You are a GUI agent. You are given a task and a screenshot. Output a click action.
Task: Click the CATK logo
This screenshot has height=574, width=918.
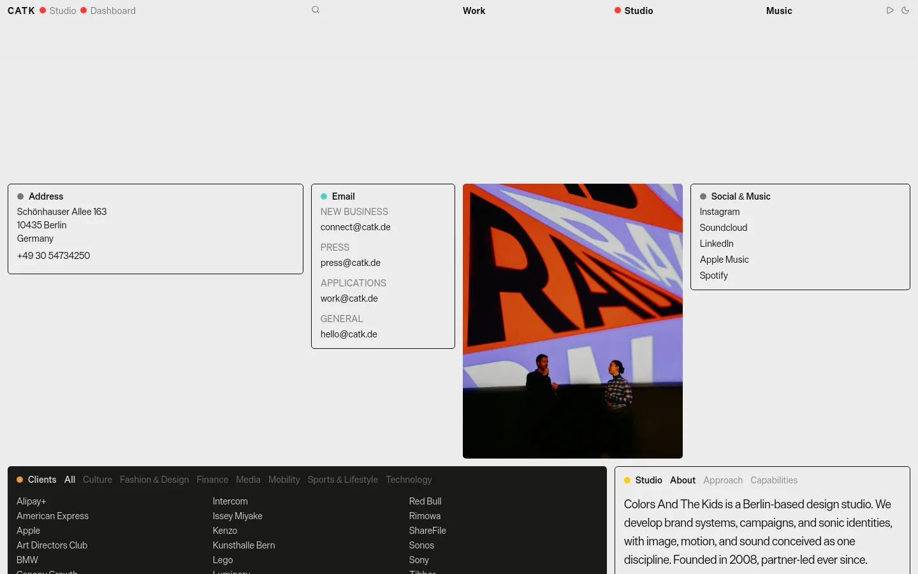[21, 11]
